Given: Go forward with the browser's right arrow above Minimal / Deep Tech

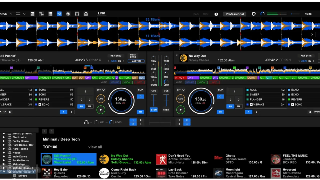Looking at the screenshot, I should (52, 131).
